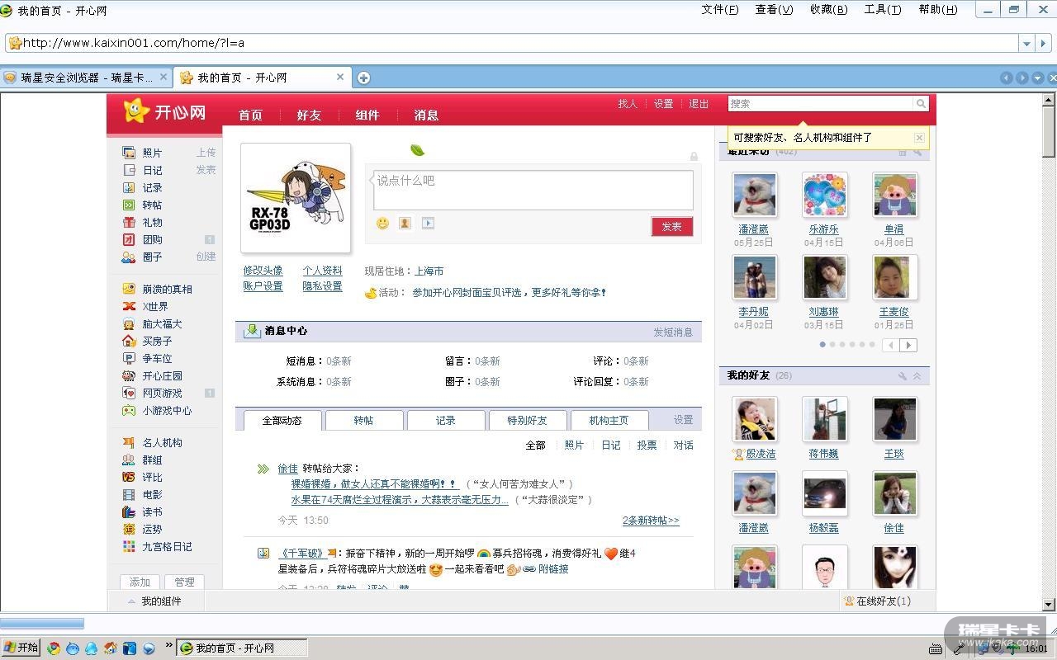Click the red 发表 publish button
The width and height of the screenshot is (1057, 660).
click(672, 227)
